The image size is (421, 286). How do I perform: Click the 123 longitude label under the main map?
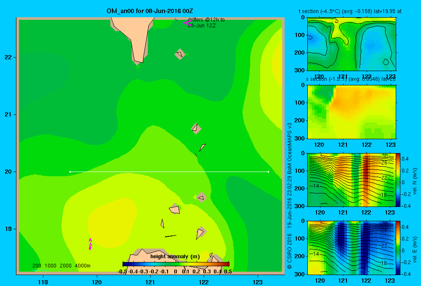tap(258, 282)
